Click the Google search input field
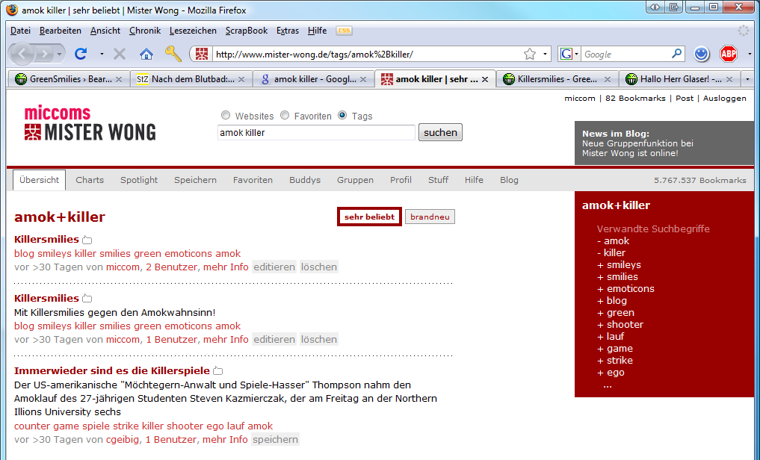This screenshot has height=460, width=760. pyautogui.click(x=625, y=55)
